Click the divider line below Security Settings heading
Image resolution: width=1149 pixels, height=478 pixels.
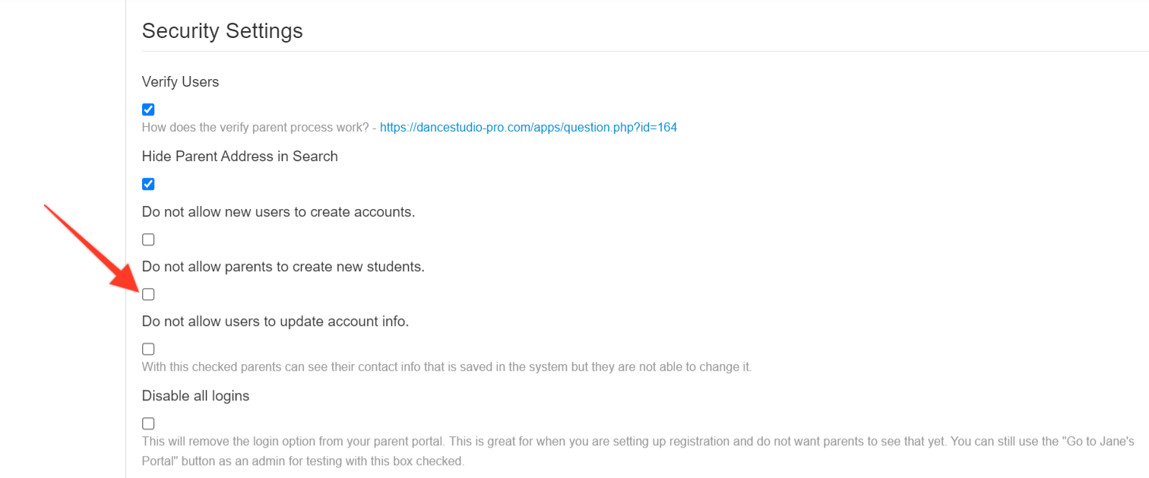pyautogui.click(x=645, y=52)
